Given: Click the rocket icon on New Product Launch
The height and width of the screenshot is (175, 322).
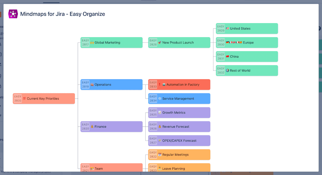Looking at the screenshot, I should (x=160, y=42).
